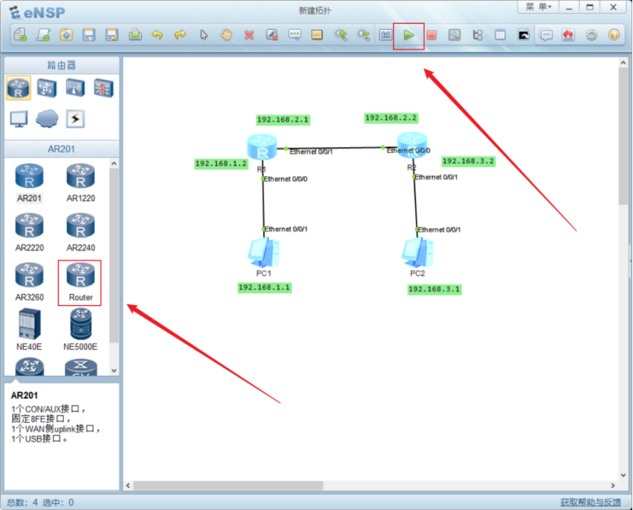Open the Huawei website icon
This screenshot has height=510, width=633.
click(568, 35)
